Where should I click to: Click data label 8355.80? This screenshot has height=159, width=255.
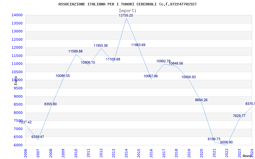pos(50,104)
